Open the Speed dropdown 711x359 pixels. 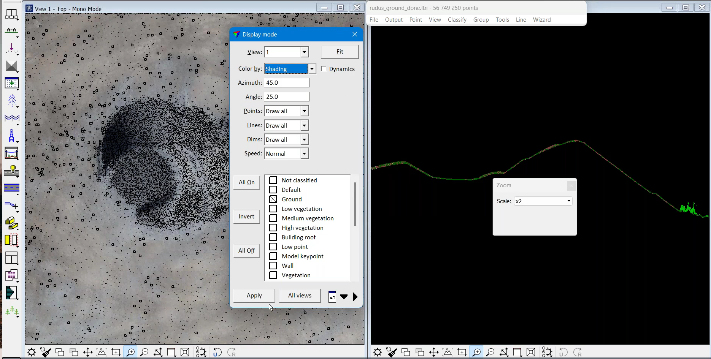304,153
